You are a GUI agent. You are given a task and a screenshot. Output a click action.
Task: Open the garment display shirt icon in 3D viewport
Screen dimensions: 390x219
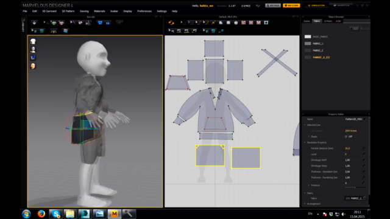click(x=33, y=41)
